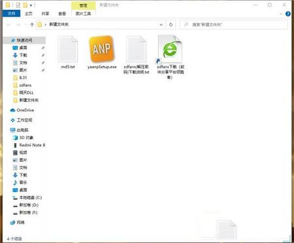The width and height of the screenshot is (294, 243).
Task: Click the Redmi Note 8 phone icon
Action: (x=15, y=145)
